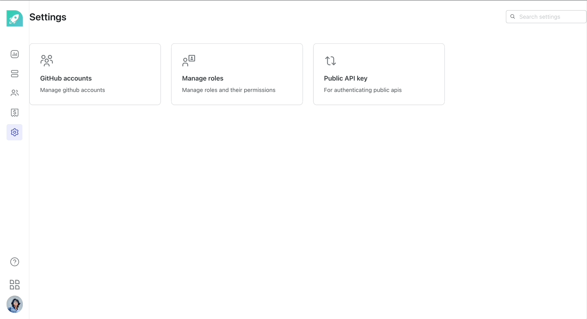Click the roles icon on Manage roles card
587x319 pixels.
(189, 61)
